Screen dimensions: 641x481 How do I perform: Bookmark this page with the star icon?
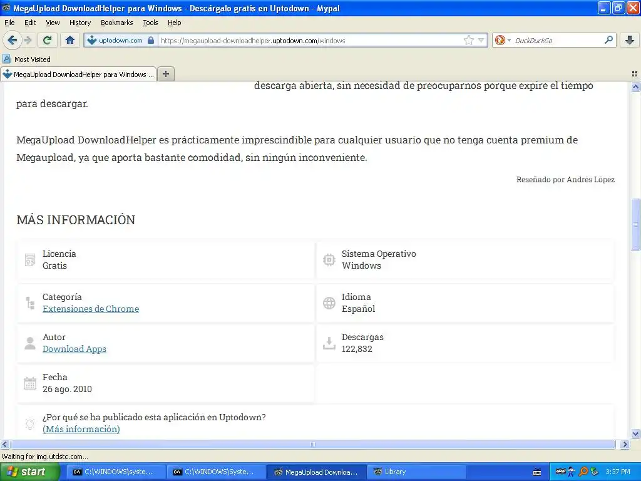point(468,40)
